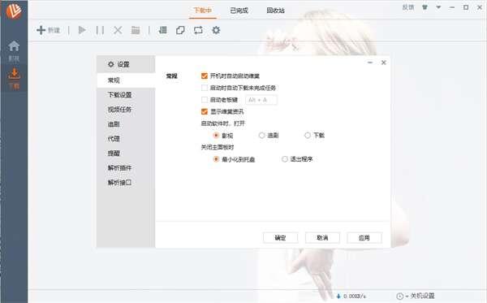Minimize the settings dialog
Screen dimensions: 487x303
tap(370, 63)
